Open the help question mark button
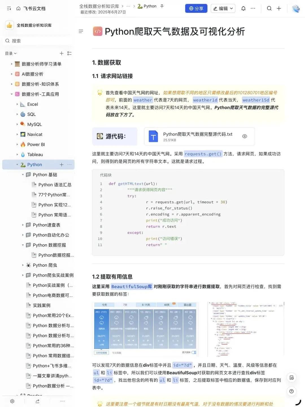This screenshot has width=305, height=407. [292, 391]
